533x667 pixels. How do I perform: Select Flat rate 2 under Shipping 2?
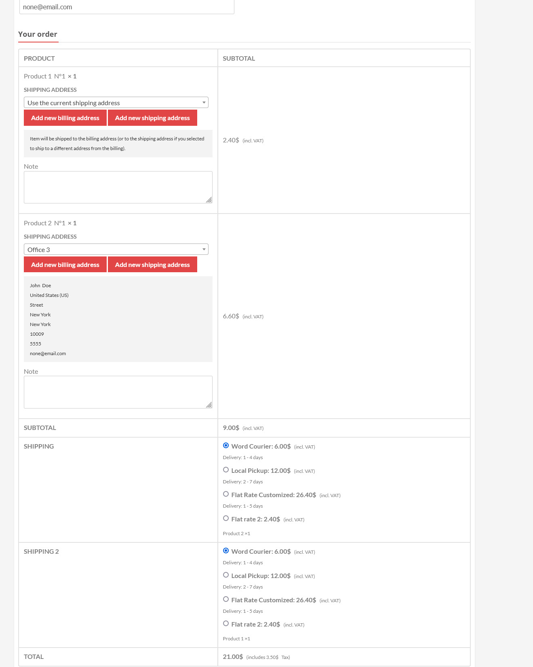pos(226,624)
